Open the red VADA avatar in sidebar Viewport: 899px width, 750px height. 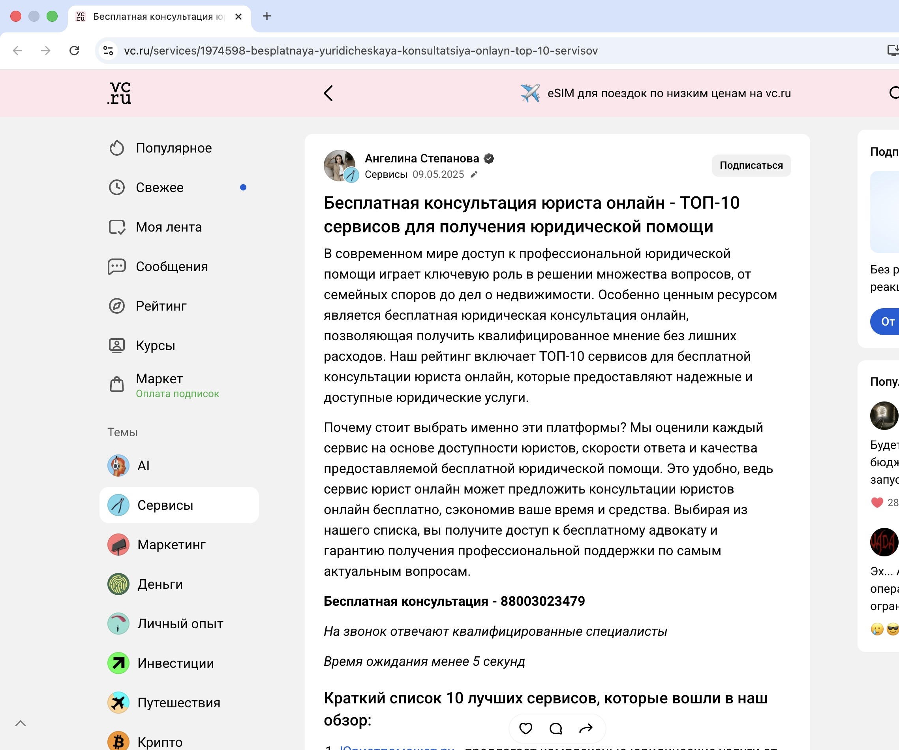coord(884,542)
